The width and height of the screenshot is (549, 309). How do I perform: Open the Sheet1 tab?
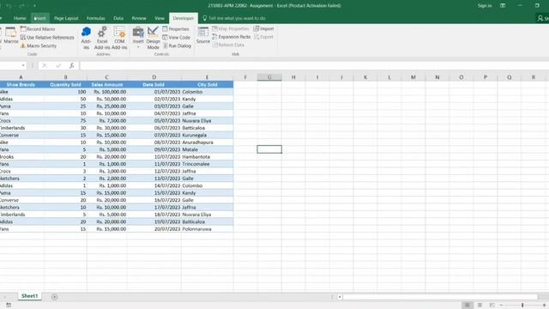point(29,296)
